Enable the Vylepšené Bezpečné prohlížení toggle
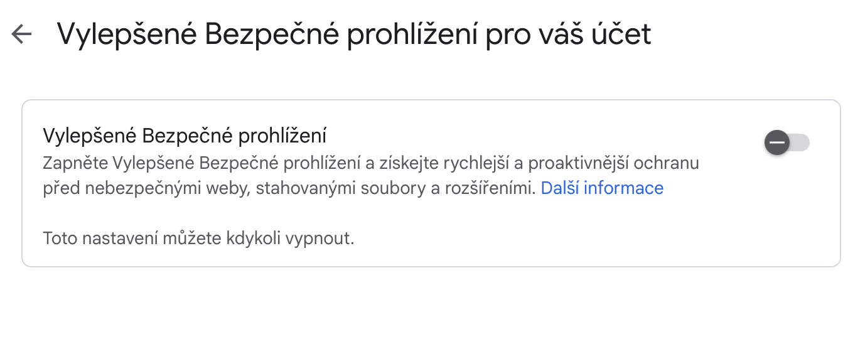Image resolution: width=865 pixels, height=354 pixels. (787, 143)
